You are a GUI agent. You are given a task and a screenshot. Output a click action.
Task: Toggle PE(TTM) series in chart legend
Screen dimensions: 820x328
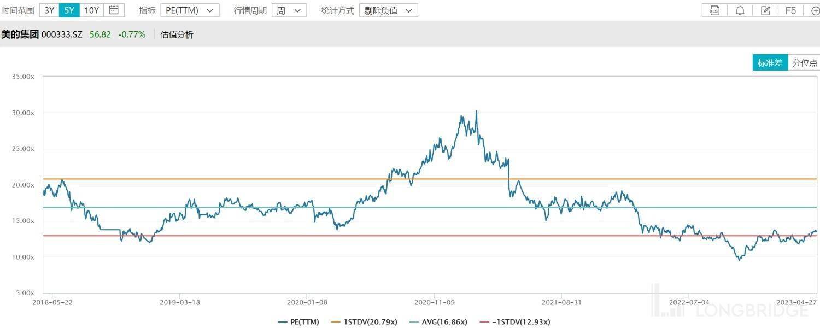click(x=298, y=321)
